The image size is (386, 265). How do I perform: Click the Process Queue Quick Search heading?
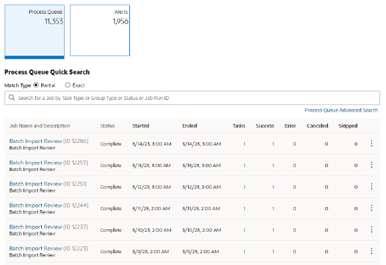coord(47,72)
